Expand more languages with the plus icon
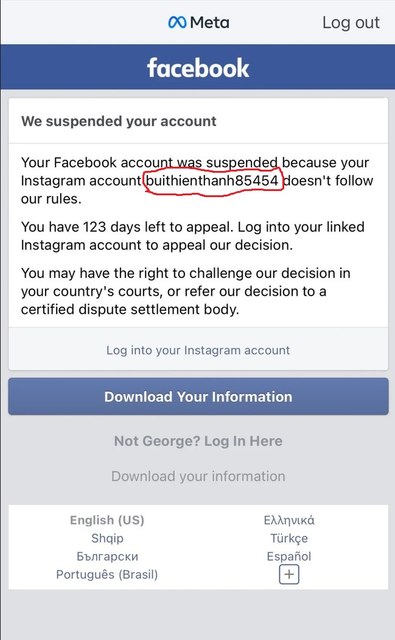Viewport: 395px width, 640px height. pos(289,574)
